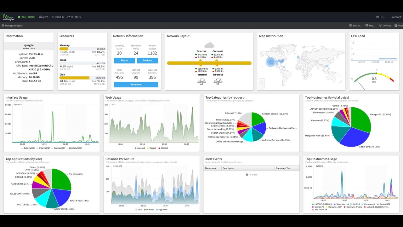Click the Marketing Services pie slice
This screenshot has height=227, width=403.
[x=258, y=135]
